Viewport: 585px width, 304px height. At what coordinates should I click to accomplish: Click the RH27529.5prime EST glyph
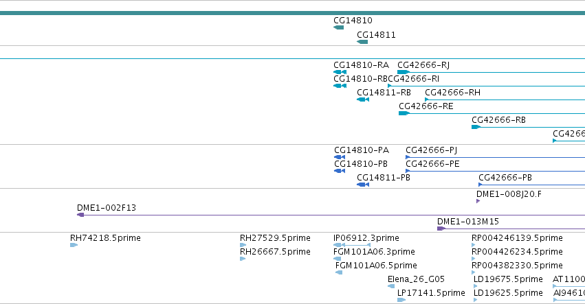click(x=243, y=245)
